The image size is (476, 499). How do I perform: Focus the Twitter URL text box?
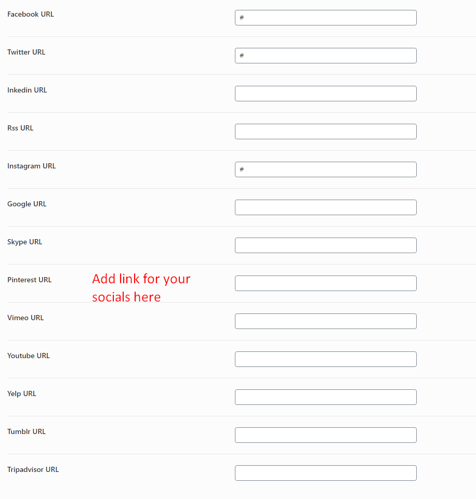coord(325,56)
